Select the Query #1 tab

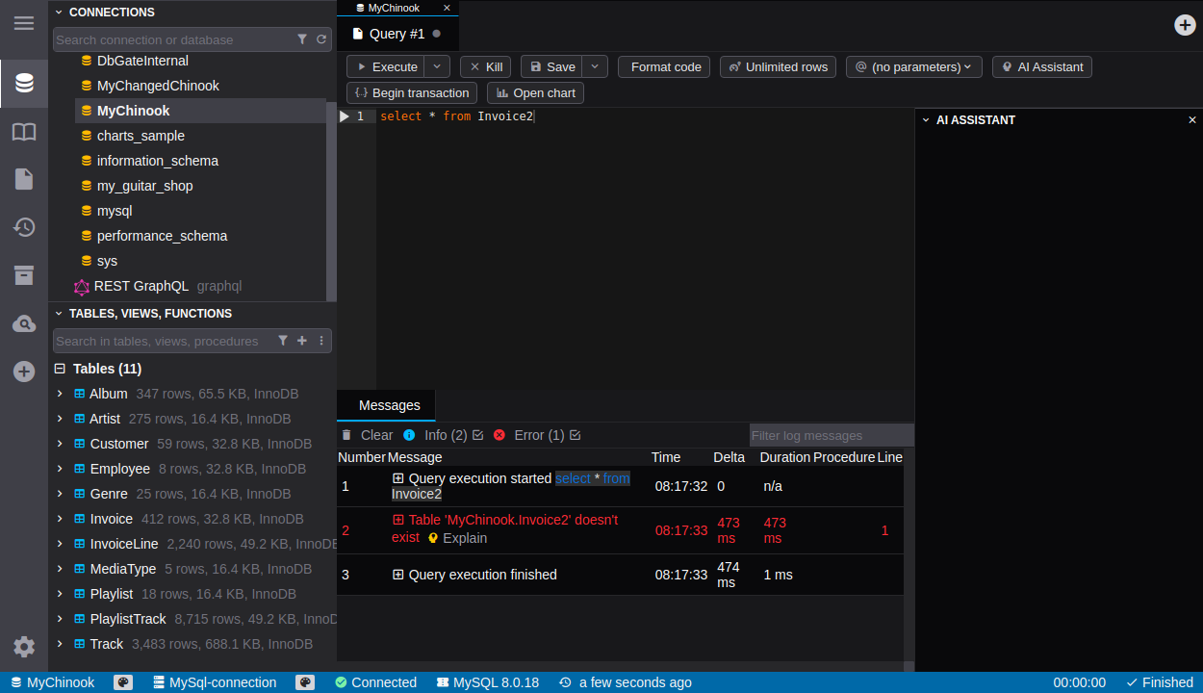click(397, 34)
